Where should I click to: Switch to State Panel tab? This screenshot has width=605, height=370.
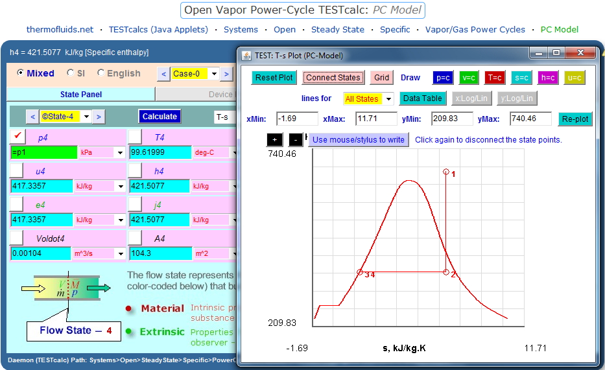[81, 95]
